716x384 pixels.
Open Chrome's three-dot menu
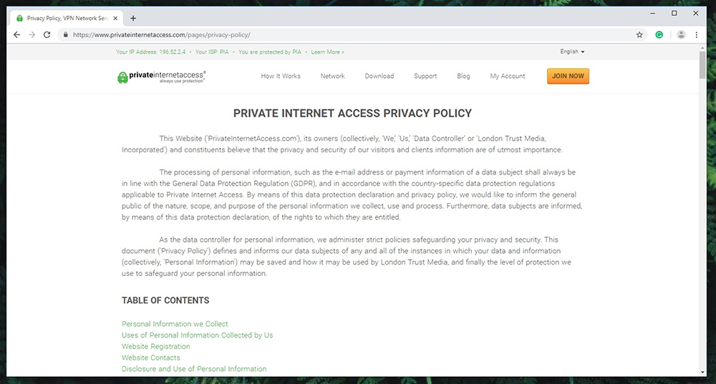pyautogui.click(x=697, y=34)
